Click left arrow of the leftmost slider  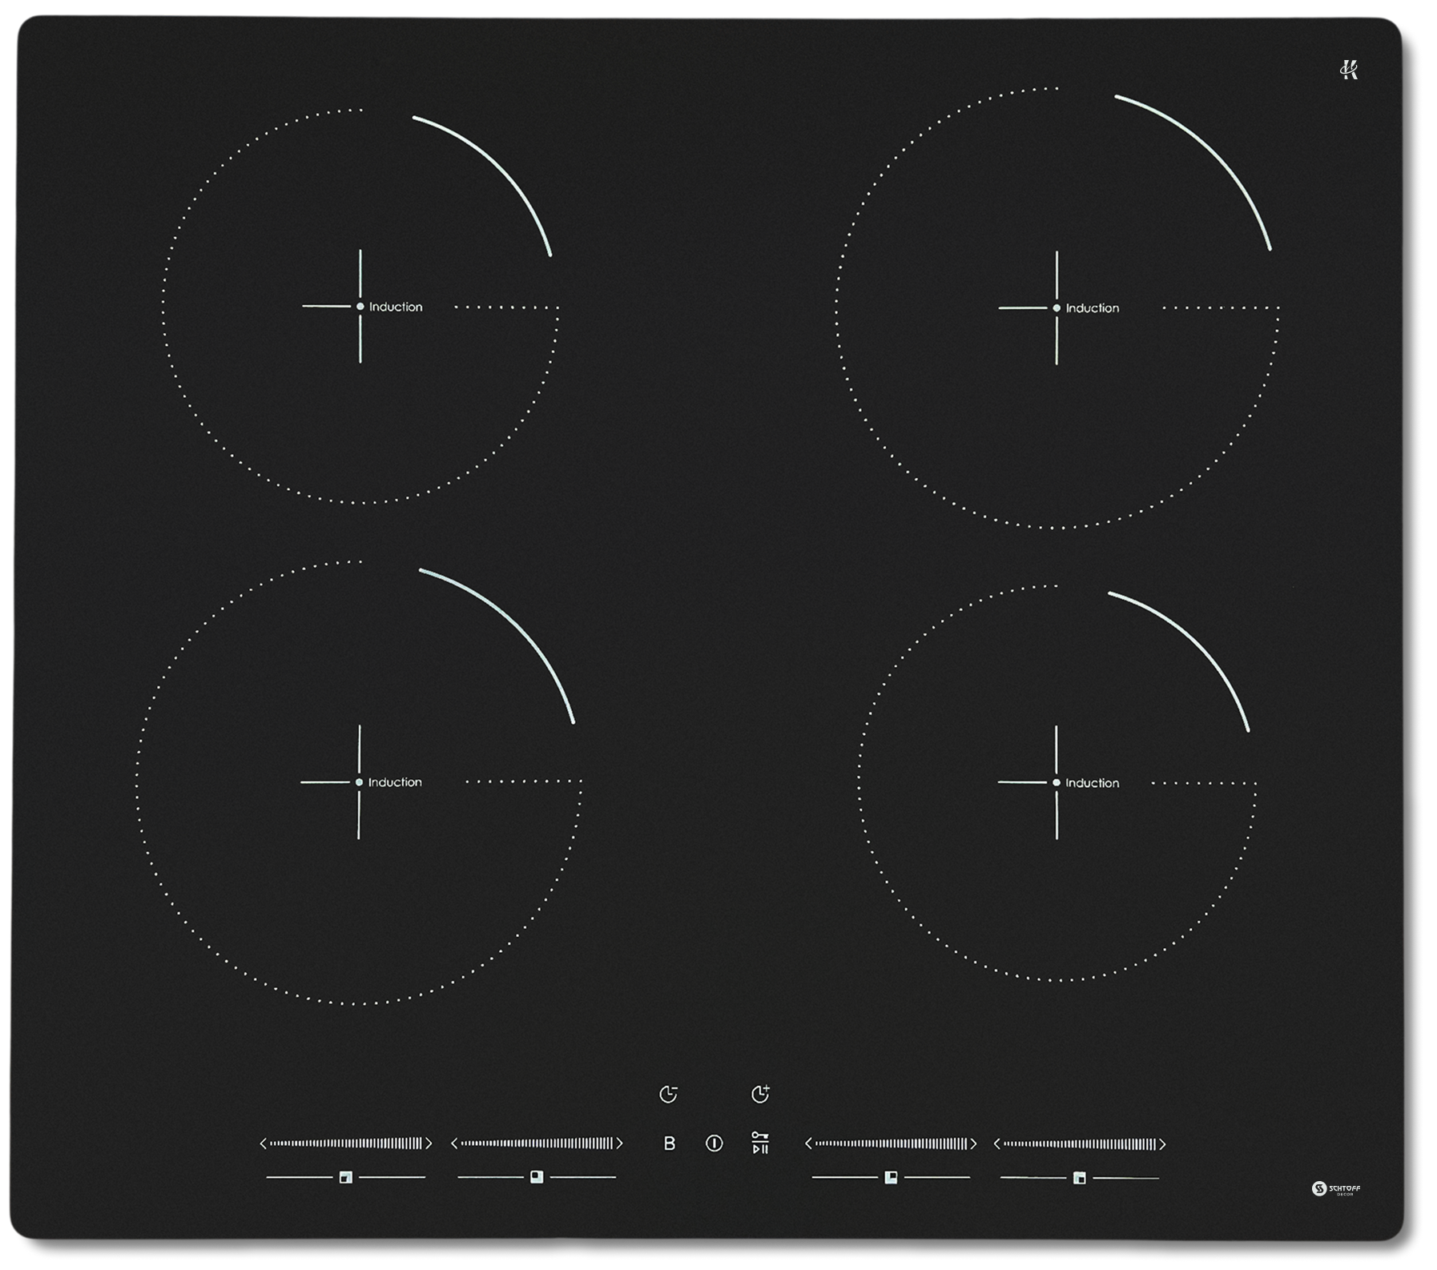pyautogui.click(x=263, y=1143)
